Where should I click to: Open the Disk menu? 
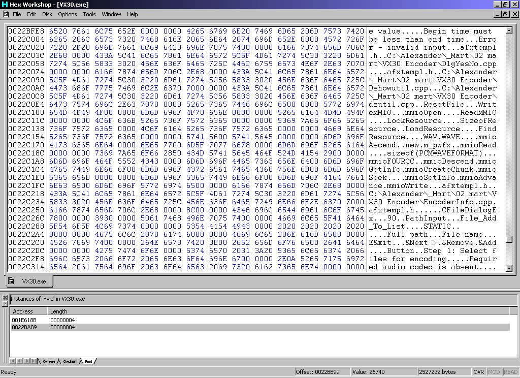click(x=47, y=14)
